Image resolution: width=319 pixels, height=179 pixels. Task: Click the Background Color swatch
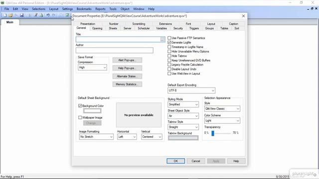92,111
